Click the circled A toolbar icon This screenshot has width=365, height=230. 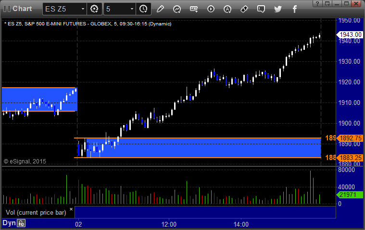(x=227, y=9)
